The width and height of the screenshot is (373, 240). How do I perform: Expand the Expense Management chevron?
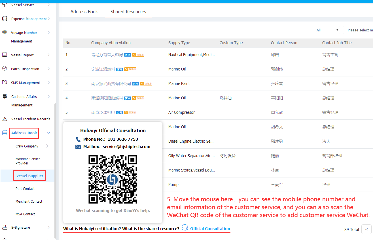tap(48, 19)
